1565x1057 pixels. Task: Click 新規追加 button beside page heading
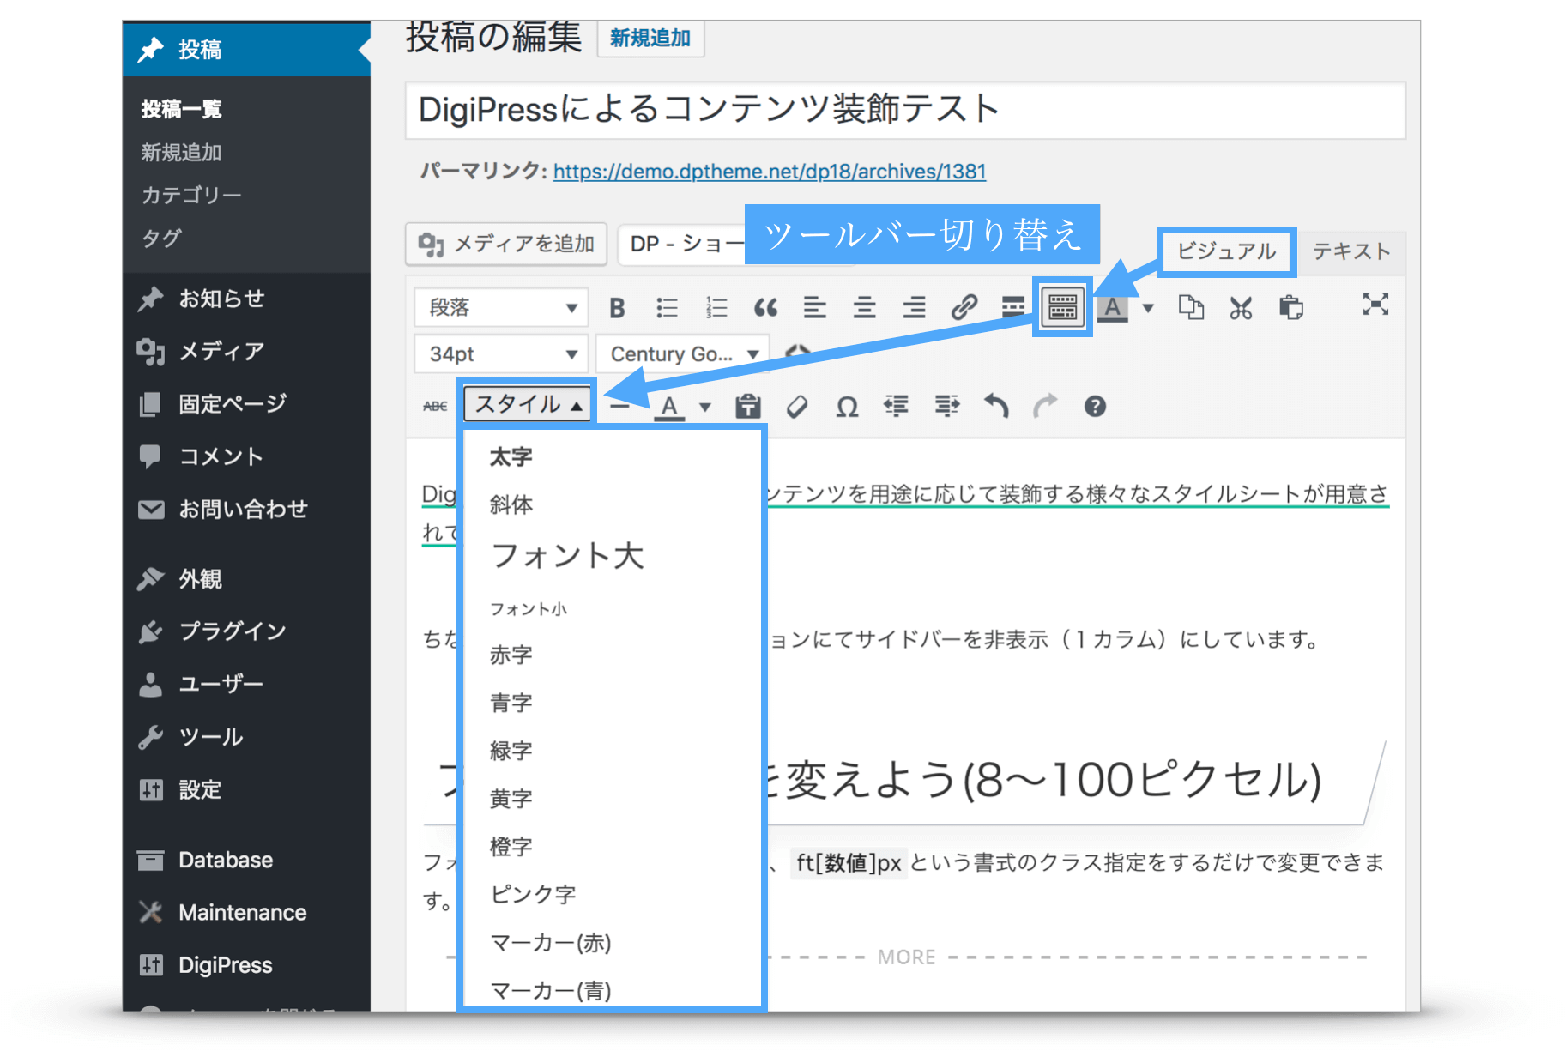(x=650, y=38)
